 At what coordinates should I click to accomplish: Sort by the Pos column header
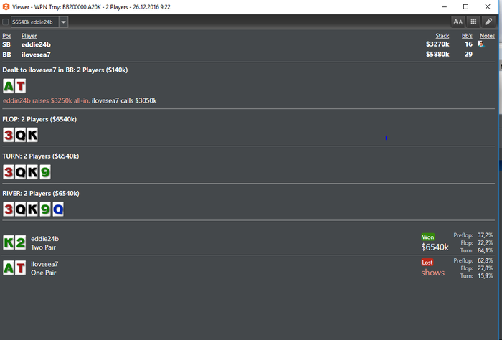click(x=6, y=36)
